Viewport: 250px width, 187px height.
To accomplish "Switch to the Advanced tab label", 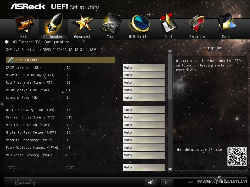I will pos(82,37).
